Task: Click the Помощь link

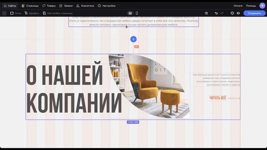Action: (251, 6)
